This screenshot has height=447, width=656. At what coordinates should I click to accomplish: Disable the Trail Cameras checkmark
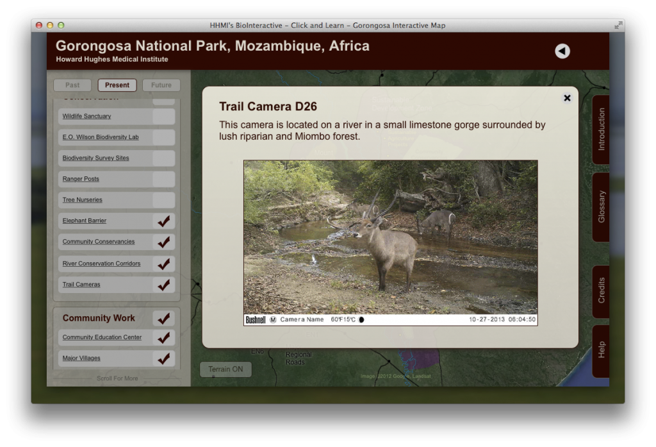coord(165,285)
